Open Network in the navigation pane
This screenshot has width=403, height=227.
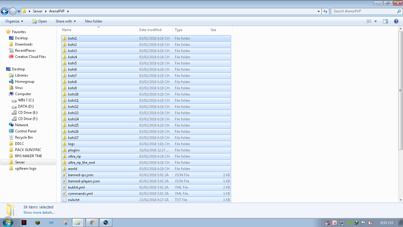(x=22, y=125)
